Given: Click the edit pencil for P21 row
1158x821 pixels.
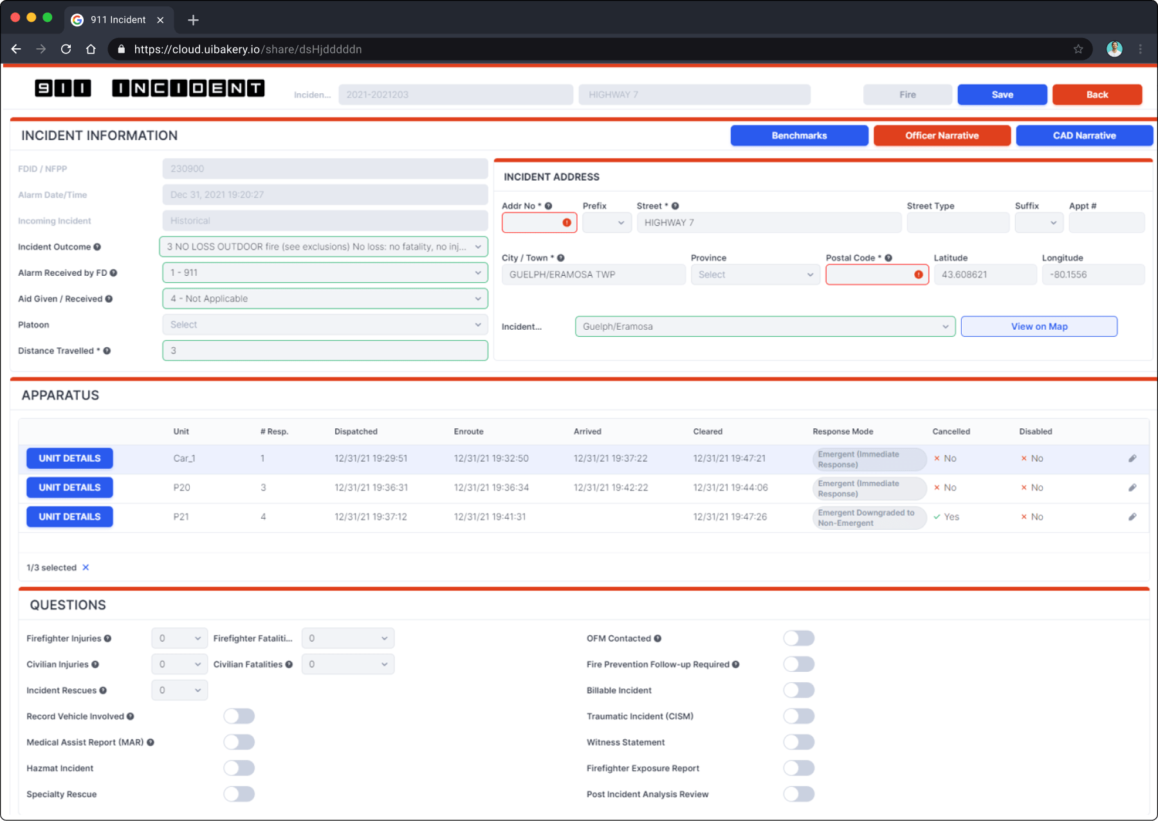Looking at the screenshot, I should (1132, 517).
